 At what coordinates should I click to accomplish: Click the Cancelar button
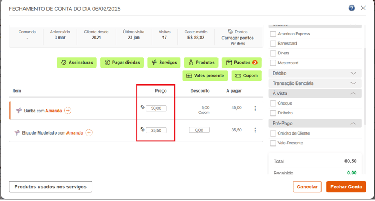307,187
